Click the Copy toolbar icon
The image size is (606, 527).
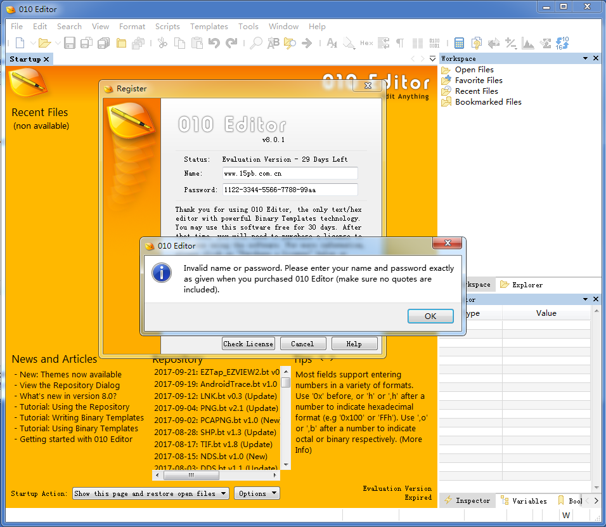180,43
